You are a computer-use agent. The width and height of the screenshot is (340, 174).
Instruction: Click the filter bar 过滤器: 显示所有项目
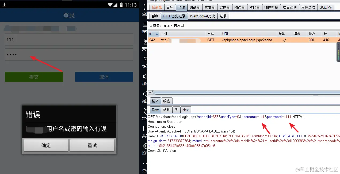click(243, 26)
